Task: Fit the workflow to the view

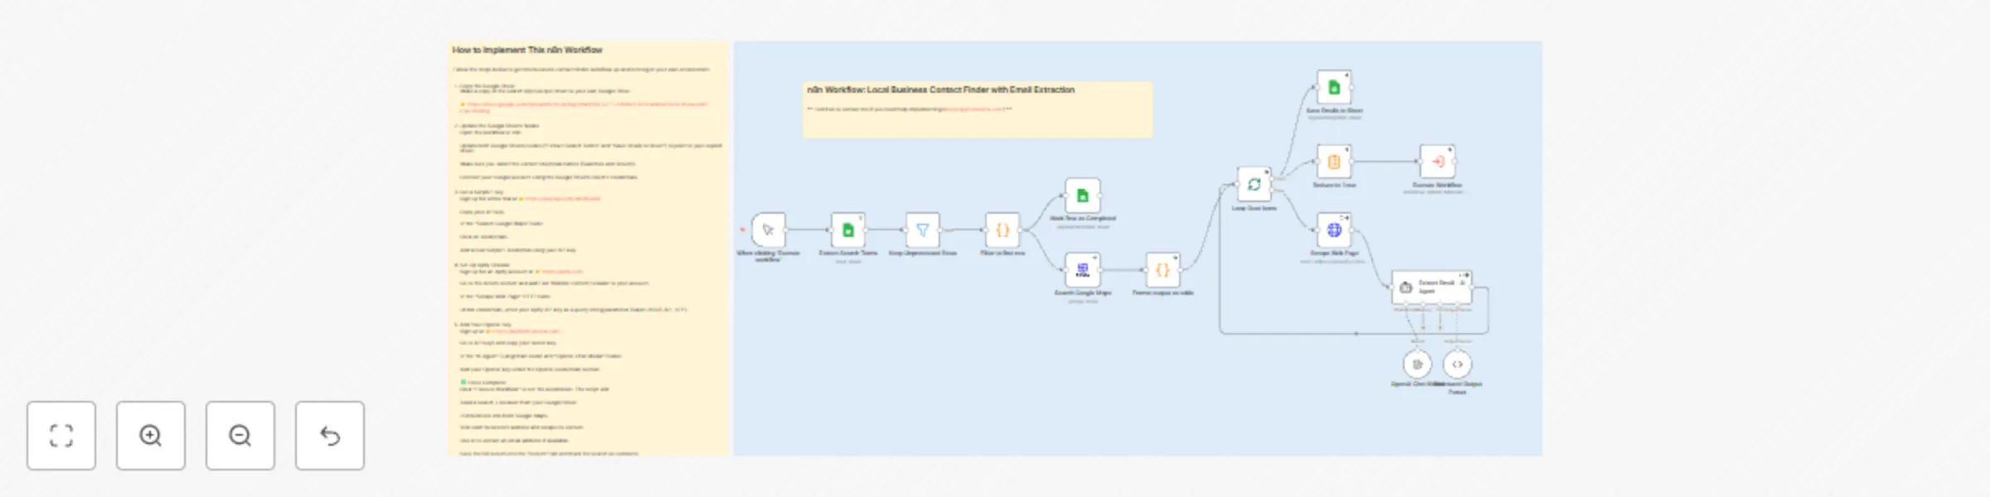Action: point(61,436)
